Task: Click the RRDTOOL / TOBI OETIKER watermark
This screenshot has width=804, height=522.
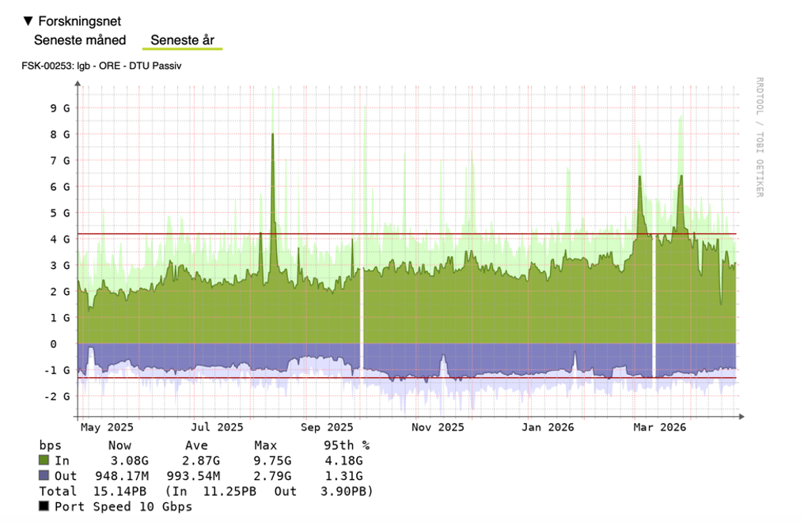Action: click(x=759, y=137)
